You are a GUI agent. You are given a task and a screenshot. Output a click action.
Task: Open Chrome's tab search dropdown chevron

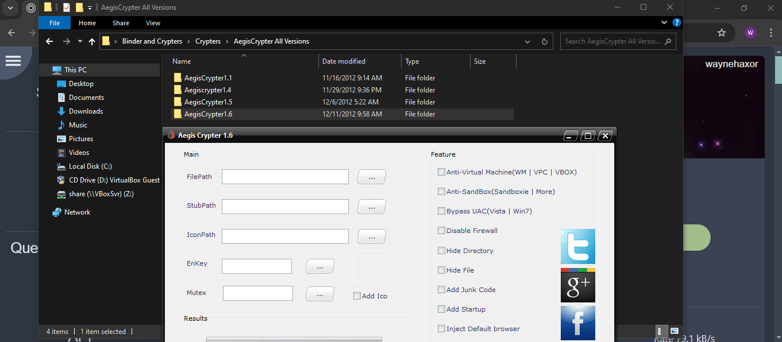coord(10,8)
